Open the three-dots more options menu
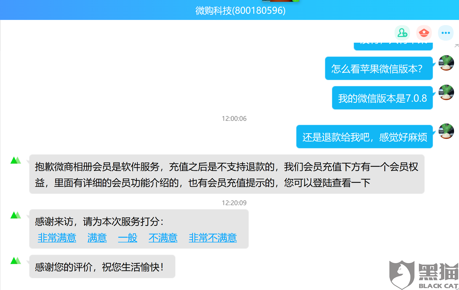The width and height of the screenshot is (459, 290). coord(446,33)
